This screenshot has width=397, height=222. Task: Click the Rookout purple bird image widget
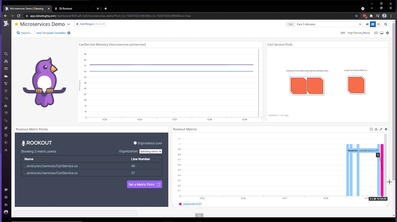[x=45, y=82]
